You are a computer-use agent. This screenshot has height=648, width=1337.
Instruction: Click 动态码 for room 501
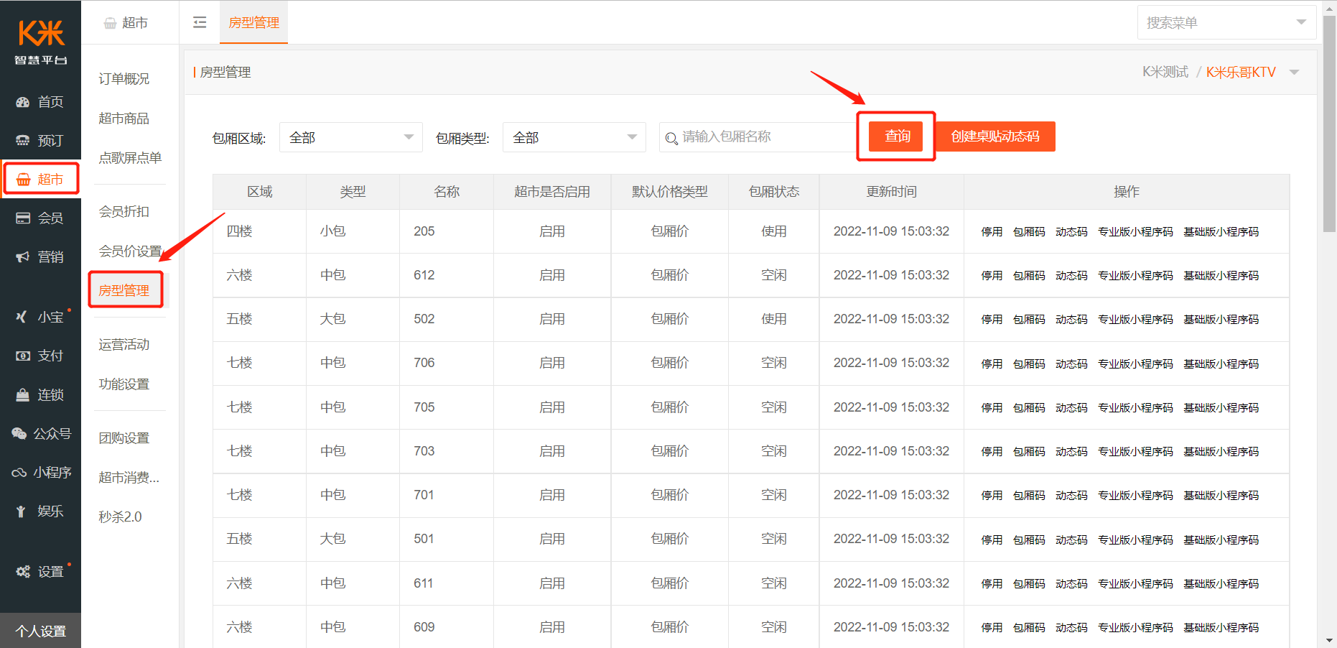coord(1071,540)
